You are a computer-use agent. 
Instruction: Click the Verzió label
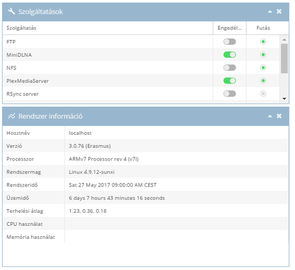14,146
